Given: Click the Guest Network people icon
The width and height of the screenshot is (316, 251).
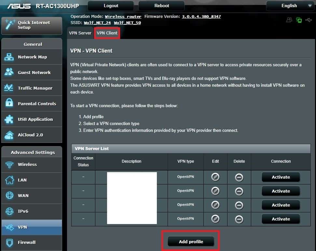Looking at the screenshot, I should (x=9, y=72).
